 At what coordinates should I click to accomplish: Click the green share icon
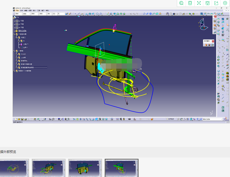216,3
